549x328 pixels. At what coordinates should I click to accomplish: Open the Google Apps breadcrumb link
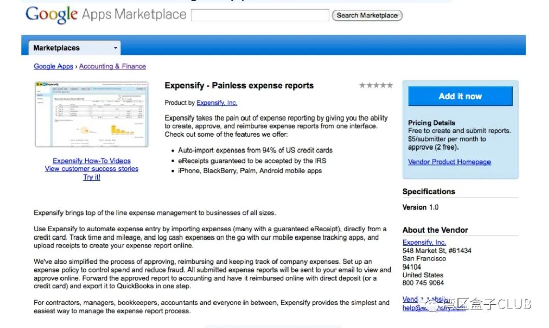(x=53, y=66)
